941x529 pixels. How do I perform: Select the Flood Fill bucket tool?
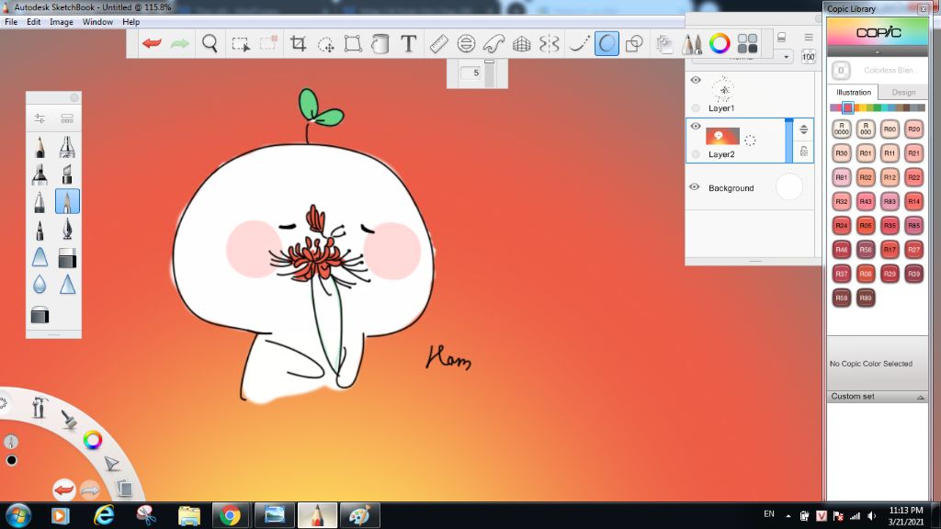coord(380,44)
